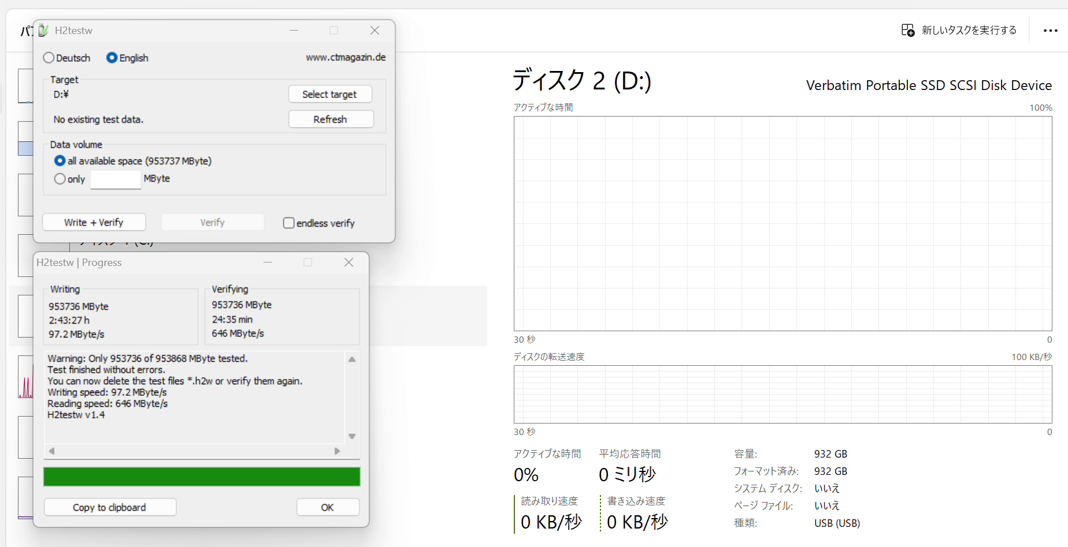Click the H2testw app icon in title bar
Image resolution: width=1068 pixels, height=547 pixels.
(x=43, y=31)
